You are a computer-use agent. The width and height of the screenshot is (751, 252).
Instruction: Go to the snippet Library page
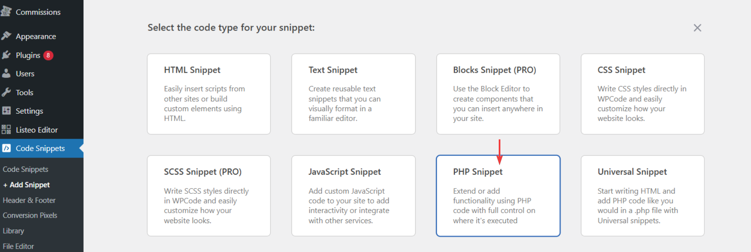coord(13,231)
